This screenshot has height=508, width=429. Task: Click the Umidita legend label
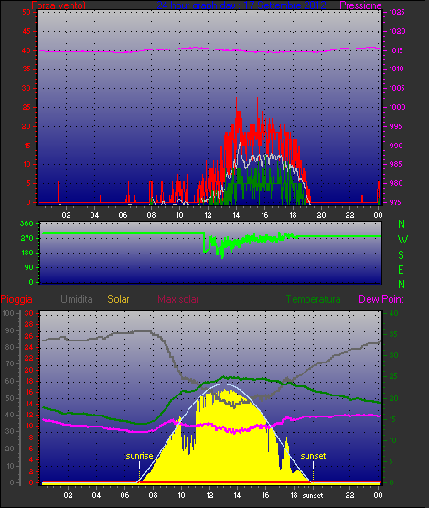[77, 299]
